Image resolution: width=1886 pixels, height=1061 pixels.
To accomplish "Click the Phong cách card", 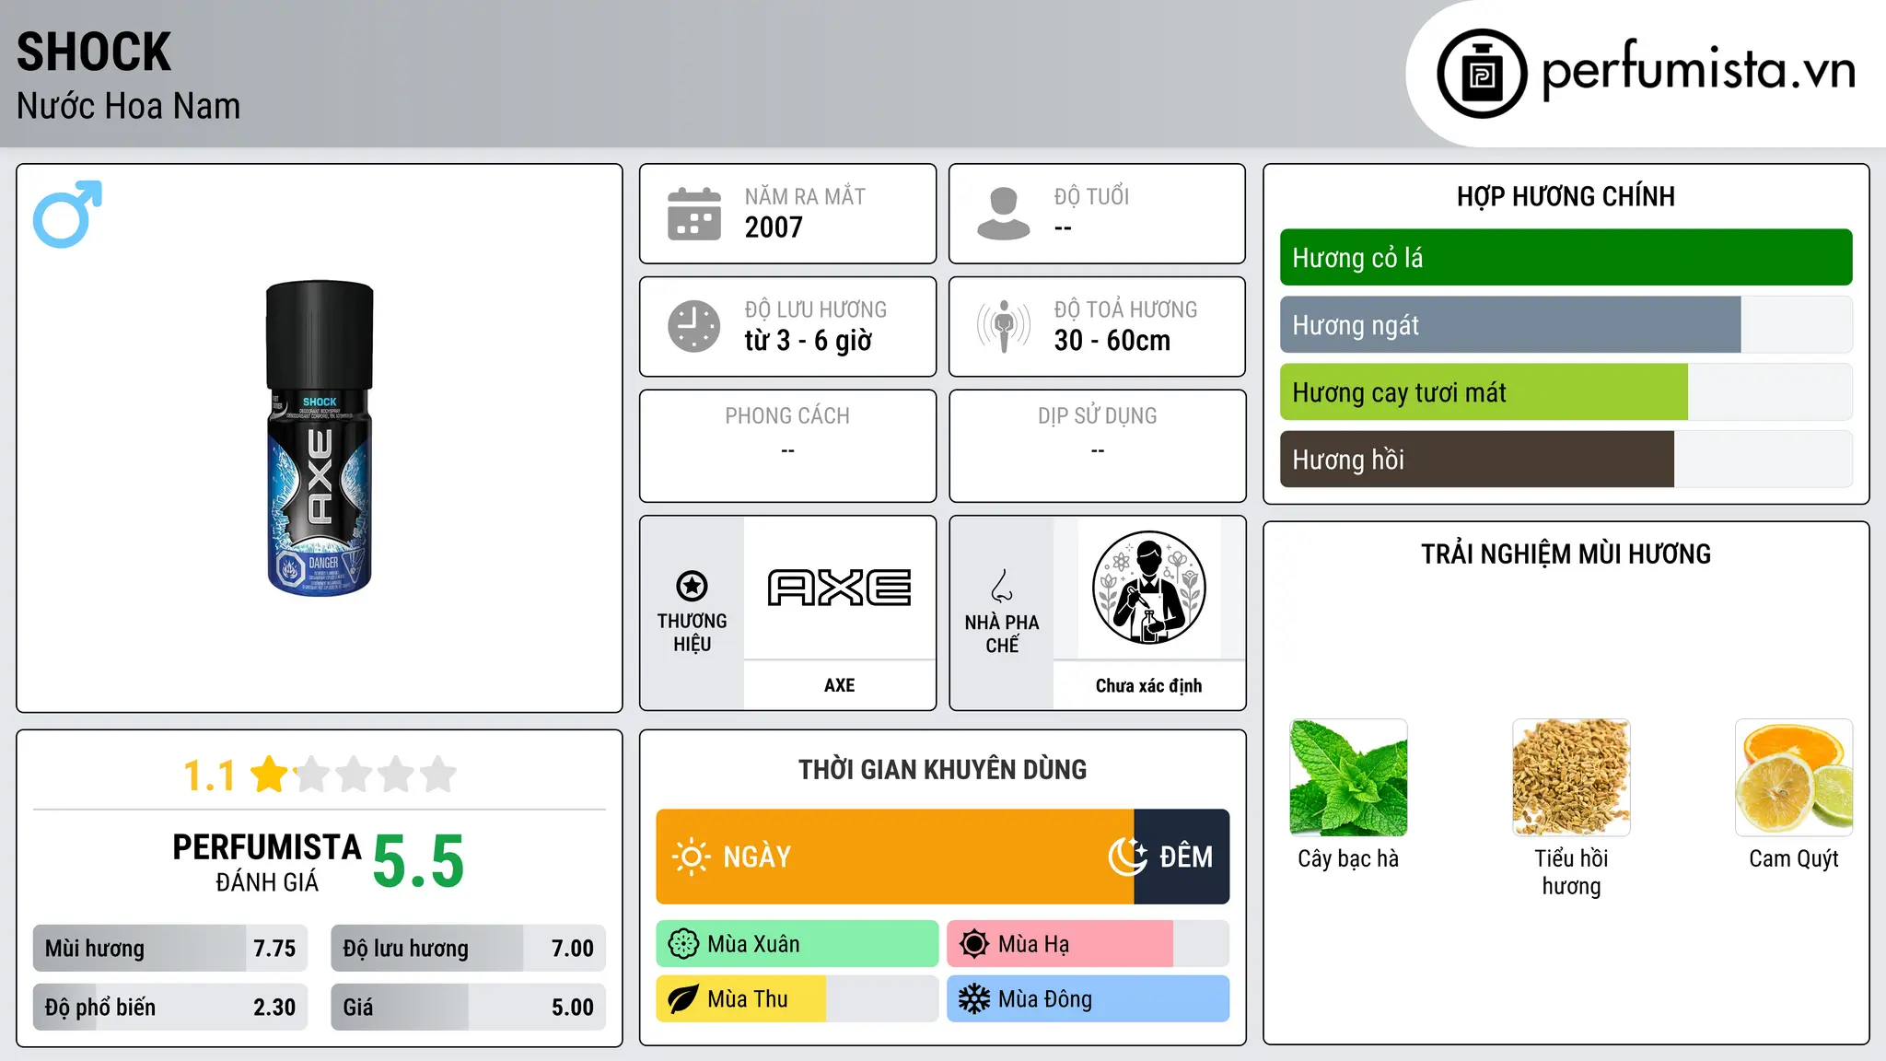I will click(x=787, y=446).
